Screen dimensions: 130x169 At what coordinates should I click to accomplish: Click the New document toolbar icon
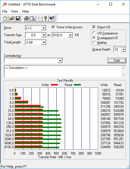pyautogui.click(x=5, y=18)
